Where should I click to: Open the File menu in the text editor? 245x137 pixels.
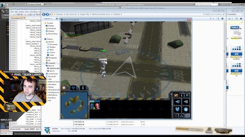tap(12, 12)
